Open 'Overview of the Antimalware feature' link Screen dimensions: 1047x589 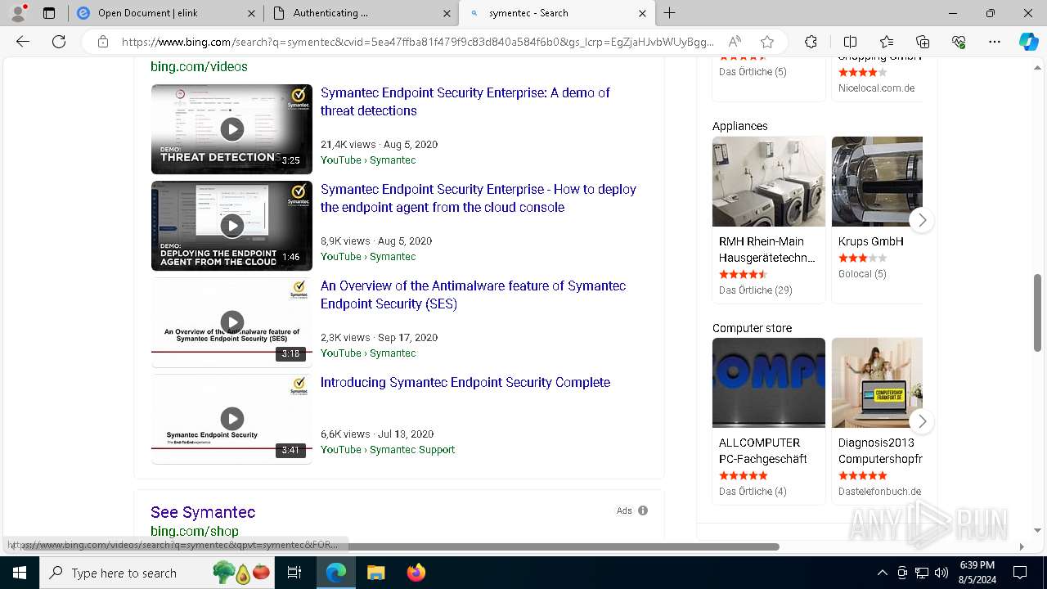coord(473,294)
